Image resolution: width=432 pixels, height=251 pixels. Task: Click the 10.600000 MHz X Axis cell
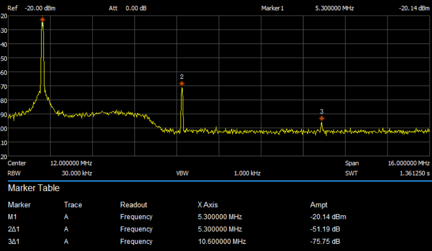222,241
